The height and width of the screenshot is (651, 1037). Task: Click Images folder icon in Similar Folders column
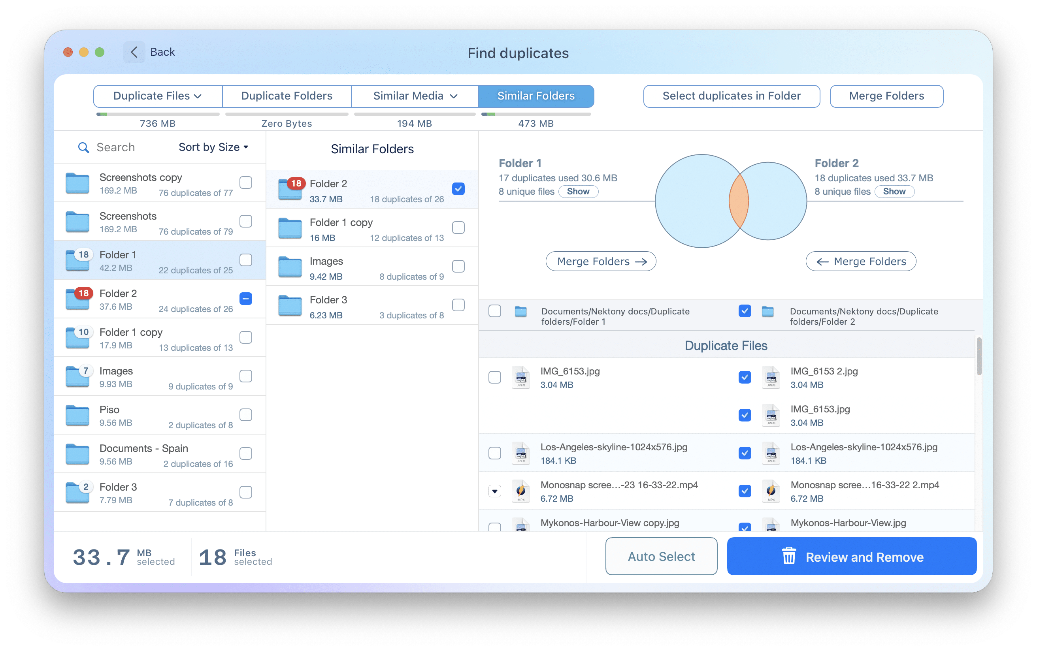click(x=290, y=267)
